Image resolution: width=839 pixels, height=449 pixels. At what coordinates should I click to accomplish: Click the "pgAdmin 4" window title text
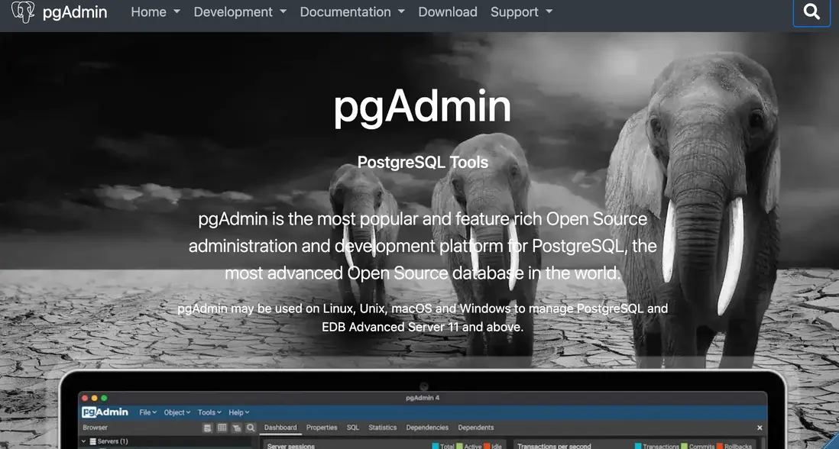(x=423, y=399)
